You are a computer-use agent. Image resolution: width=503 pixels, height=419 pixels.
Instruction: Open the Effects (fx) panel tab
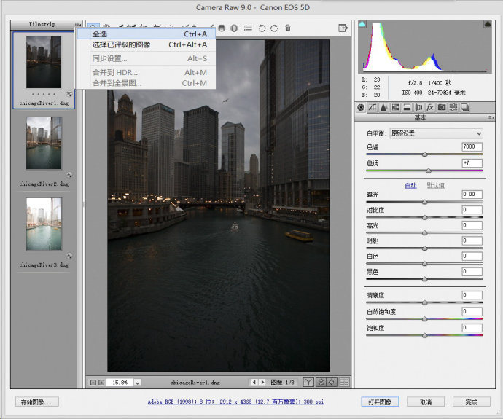[x=430, y=107]
